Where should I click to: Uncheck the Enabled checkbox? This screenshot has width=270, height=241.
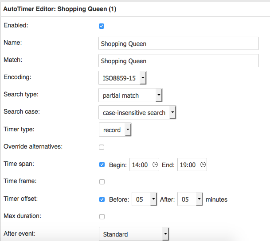click(x=102, y=26)
